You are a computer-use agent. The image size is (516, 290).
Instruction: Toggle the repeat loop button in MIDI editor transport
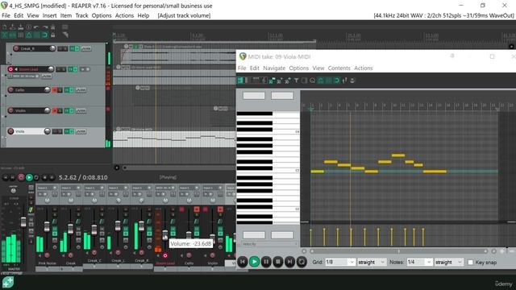tap(302, 262)
